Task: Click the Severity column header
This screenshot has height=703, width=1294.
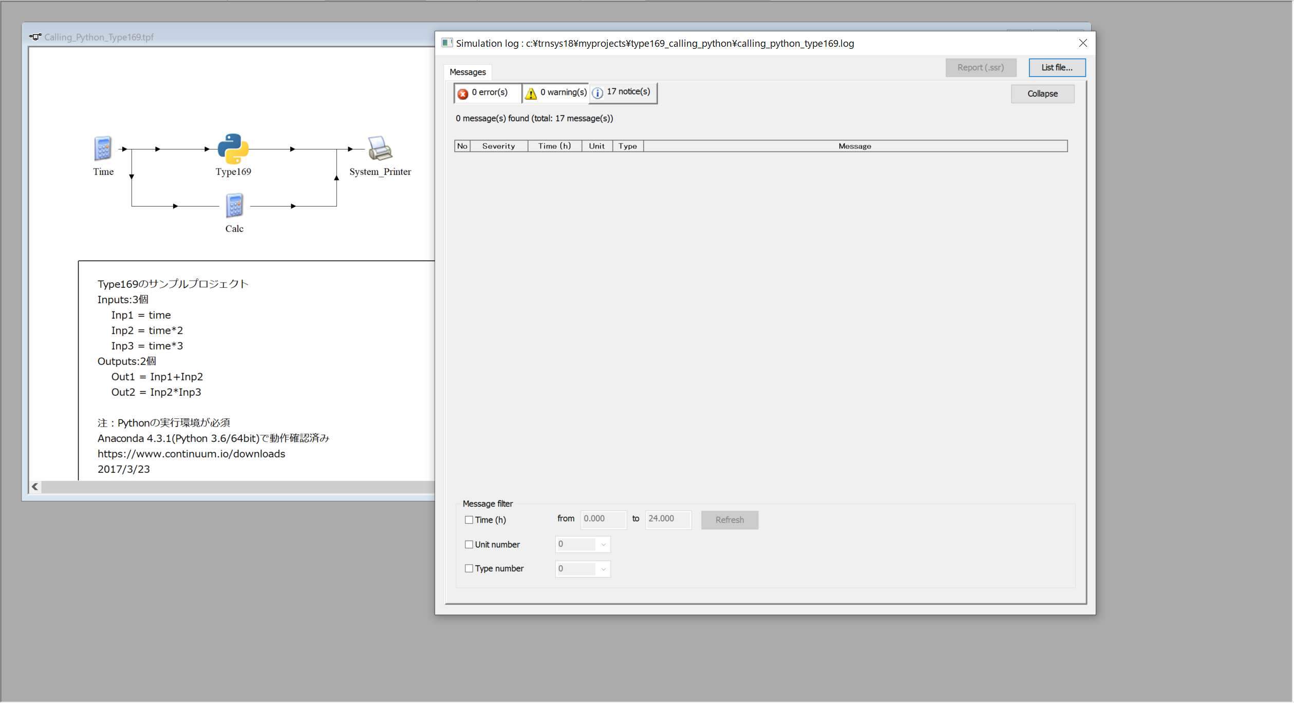Action: pyautogui.click(x=498, y=146)
